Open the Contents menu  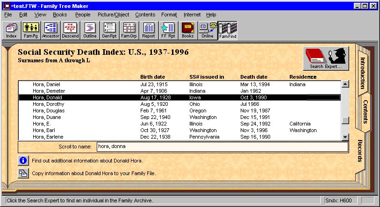point(145,15)
